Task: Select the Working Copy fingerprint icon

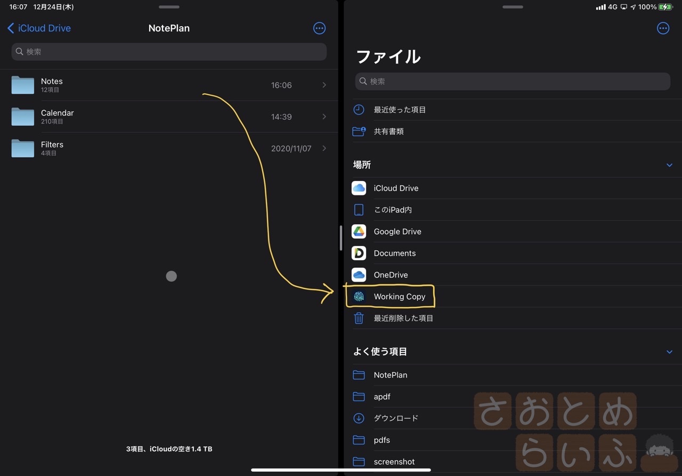Action: pos(359,297)
